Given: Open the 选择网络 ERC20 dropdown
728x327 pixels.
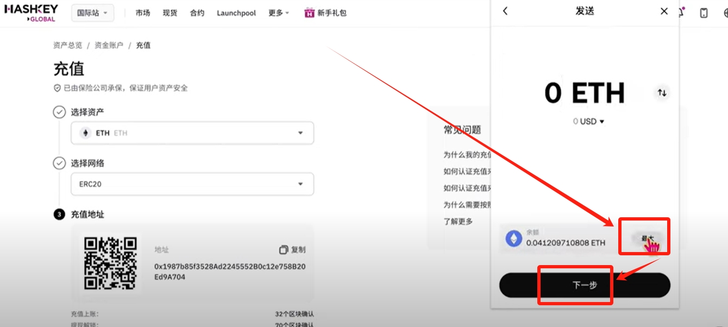Looking at the screenshot, I should click(x=192, y=184).
